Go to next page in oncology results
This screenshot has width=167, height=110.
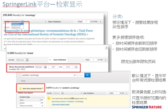pyautogui.click(x=100, y=21)
